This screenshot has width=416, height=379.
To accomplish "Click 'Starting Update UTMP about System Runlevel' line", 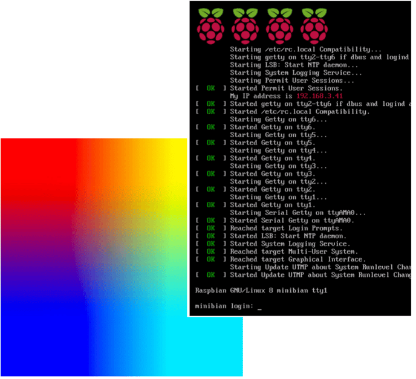I will pos(320,267).
